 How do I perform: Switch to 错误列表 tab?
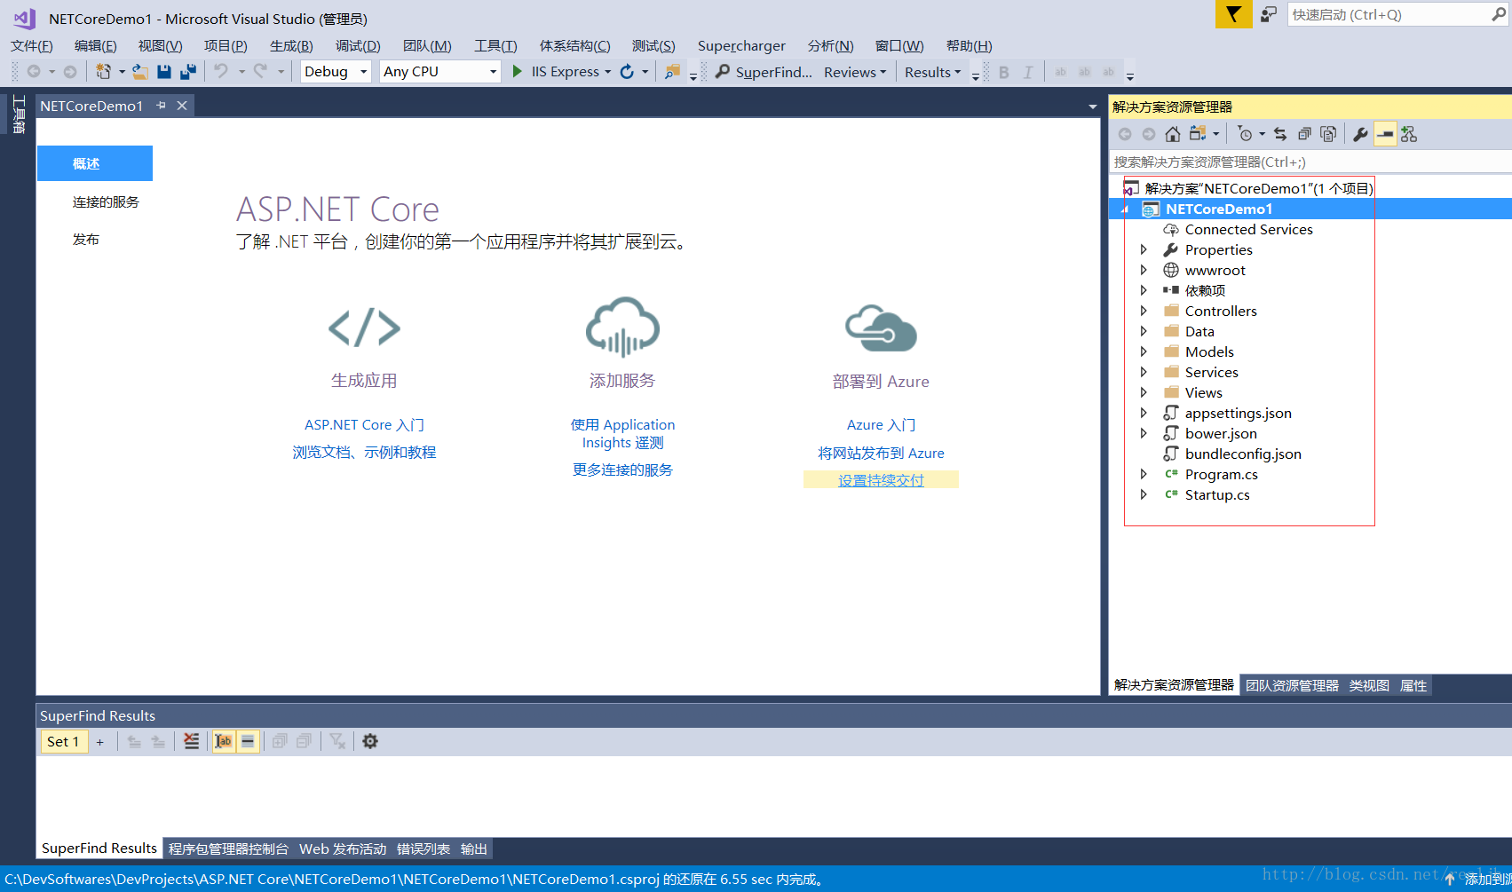coord(424,849)
